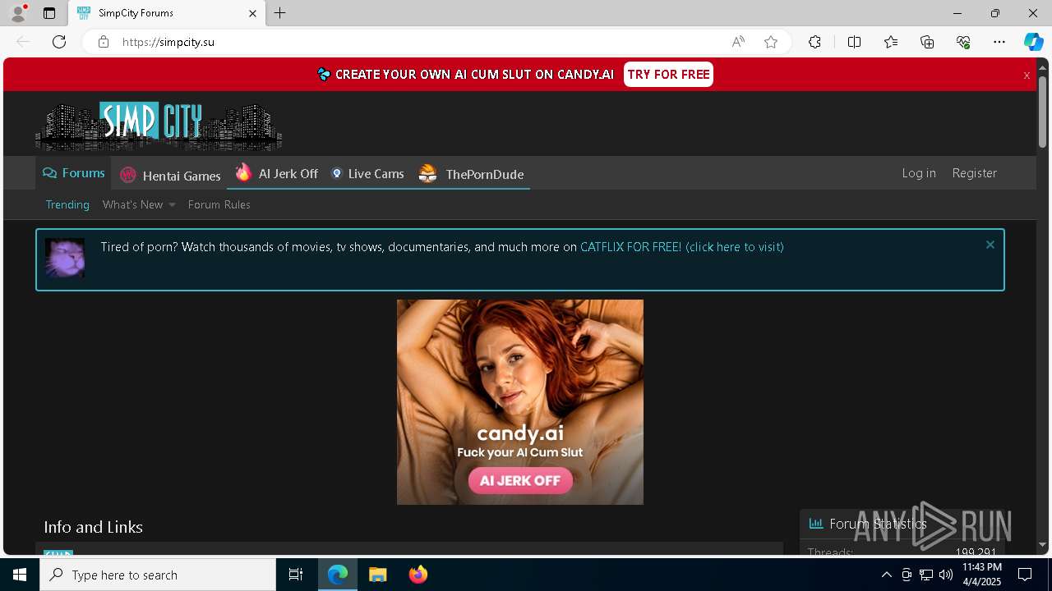Toggle split screen view
The height and width of the screenshot is (591, 1052).
[x=854, y=42]
